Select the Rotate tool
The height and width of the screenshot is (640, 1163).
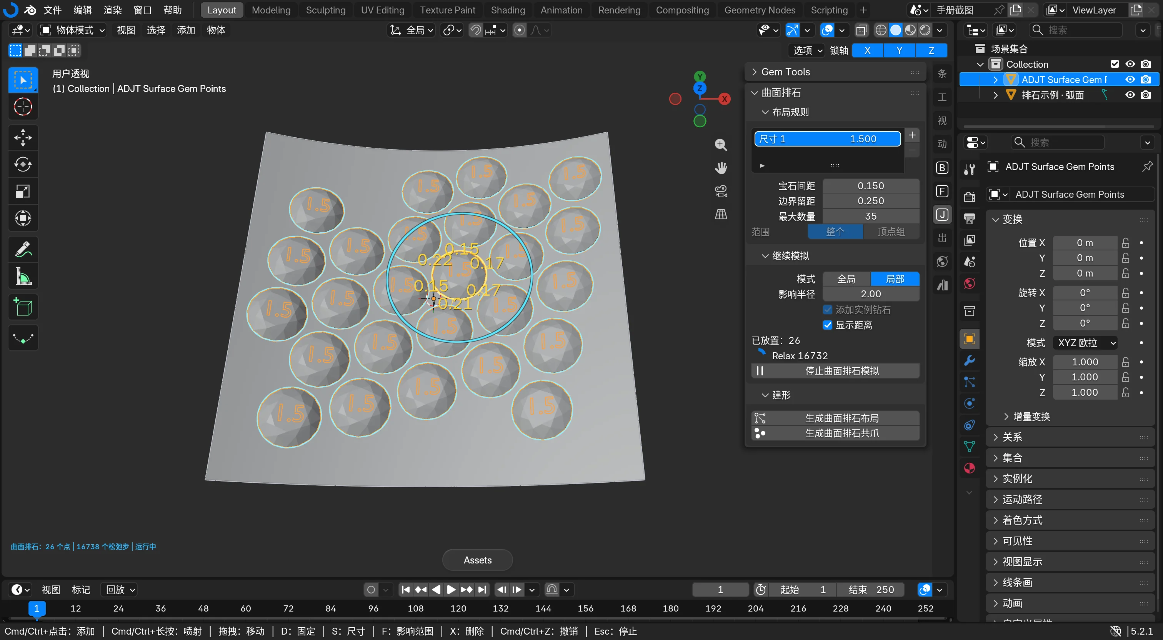[x=23, y=164]
